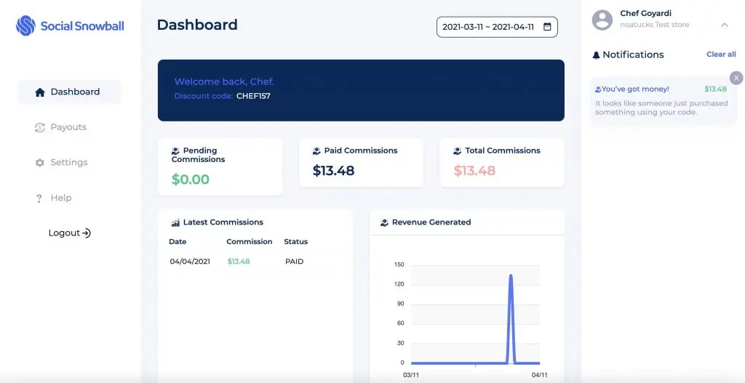Click the Logout arrow icon
The image size is (745, 383).
coord(87,233)
